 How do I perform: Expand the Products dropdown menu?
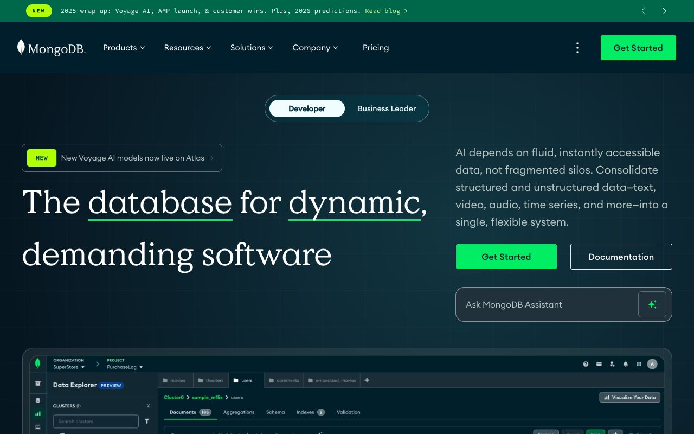pos(124,48)
